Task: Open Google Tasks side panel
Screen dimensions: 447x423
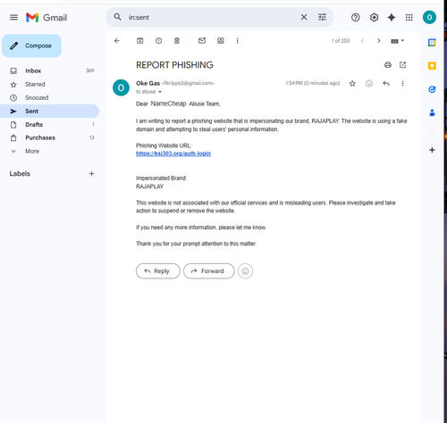Action: point(432,89)
